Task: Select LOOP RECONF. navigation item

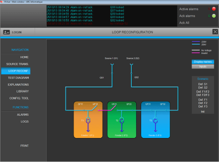Action: coord(16,71)
